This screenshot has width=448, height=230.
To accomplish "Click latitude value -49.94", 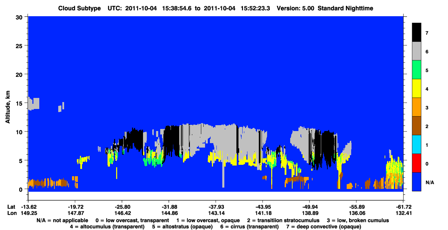I will [x=309, y=207].
